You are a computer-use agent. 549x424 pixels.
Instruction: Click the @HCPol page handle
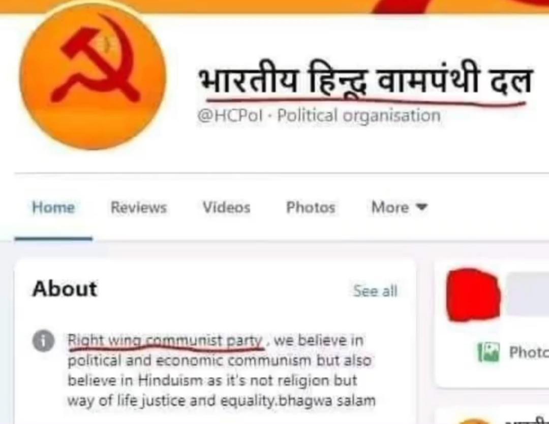click(230, 115)
